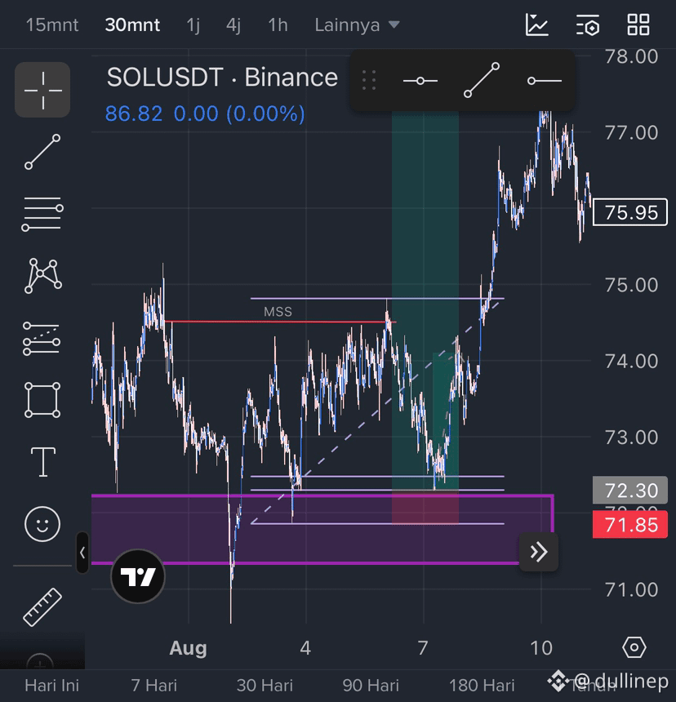Click the TradingView logo badge
Screen dimensions: 676x702
click(x=138, y=576)
